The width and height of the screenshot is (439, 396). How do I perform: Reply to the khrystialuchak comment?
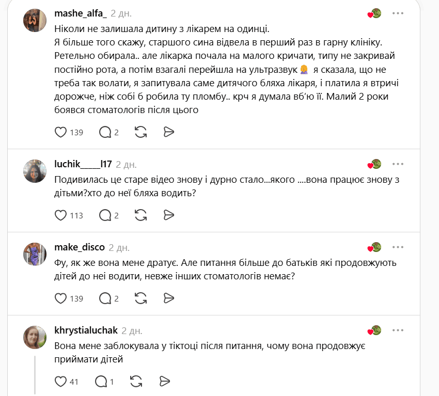tap(101, 382)
